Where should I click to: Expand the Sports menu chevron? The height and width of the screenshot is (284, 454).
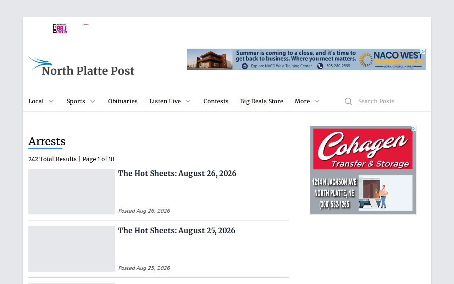[93, 101]
